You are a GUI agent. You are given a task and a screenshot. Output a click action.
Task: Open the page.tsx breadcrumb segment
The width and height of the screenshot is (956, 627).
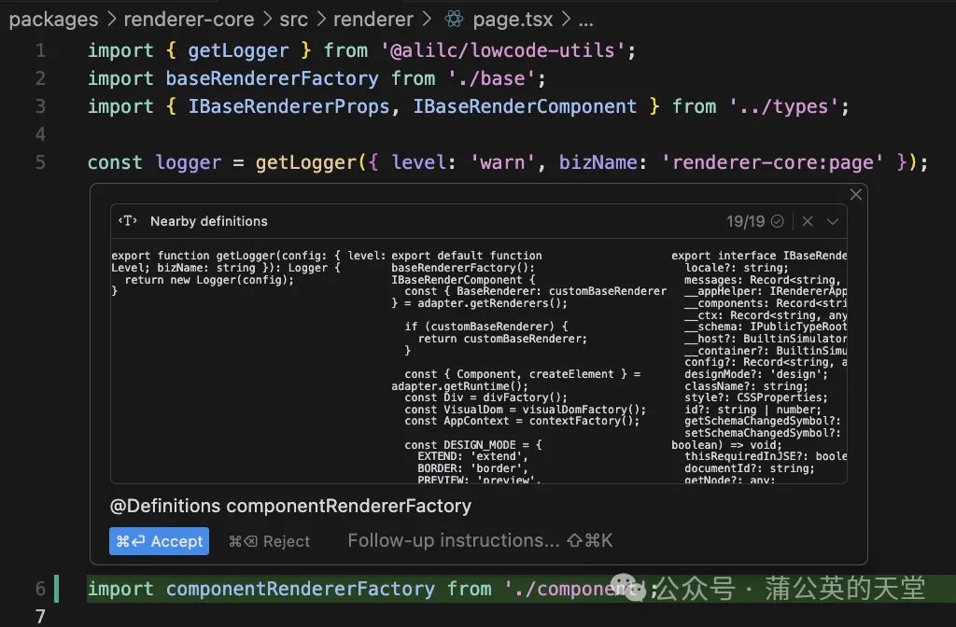pyautogui.click(x=513, y=20)
